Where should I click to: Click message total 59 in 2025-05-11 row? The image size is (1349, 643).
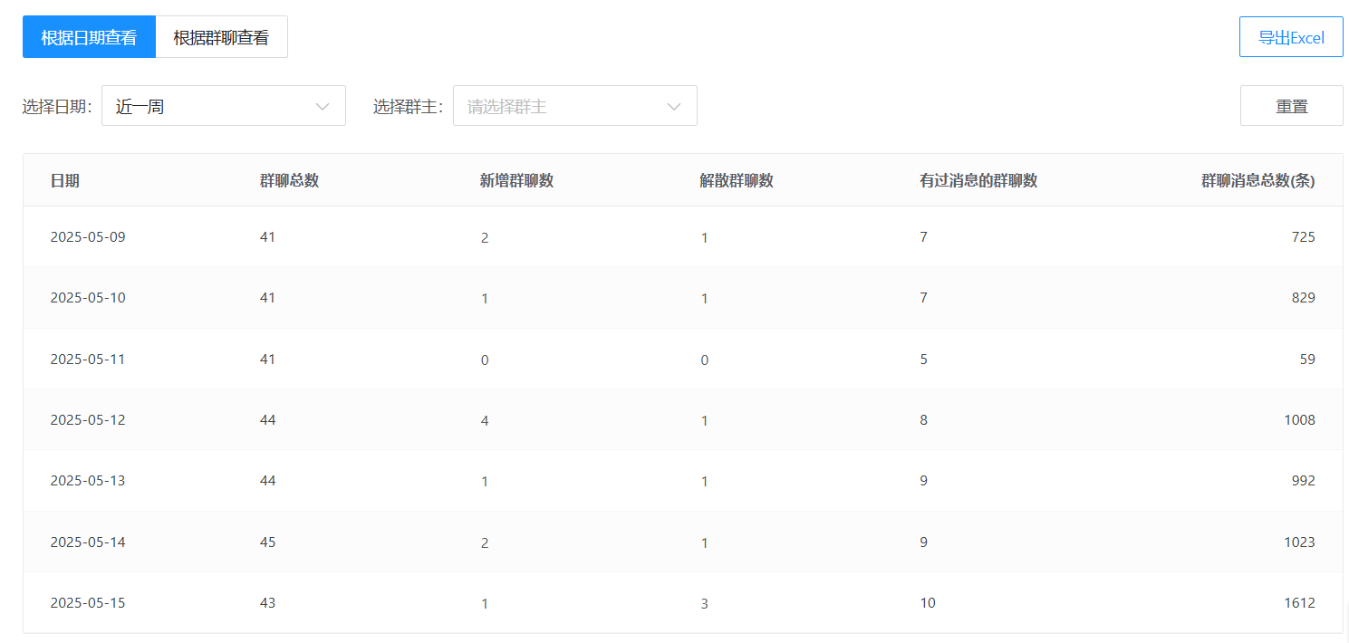point(1307,360)
